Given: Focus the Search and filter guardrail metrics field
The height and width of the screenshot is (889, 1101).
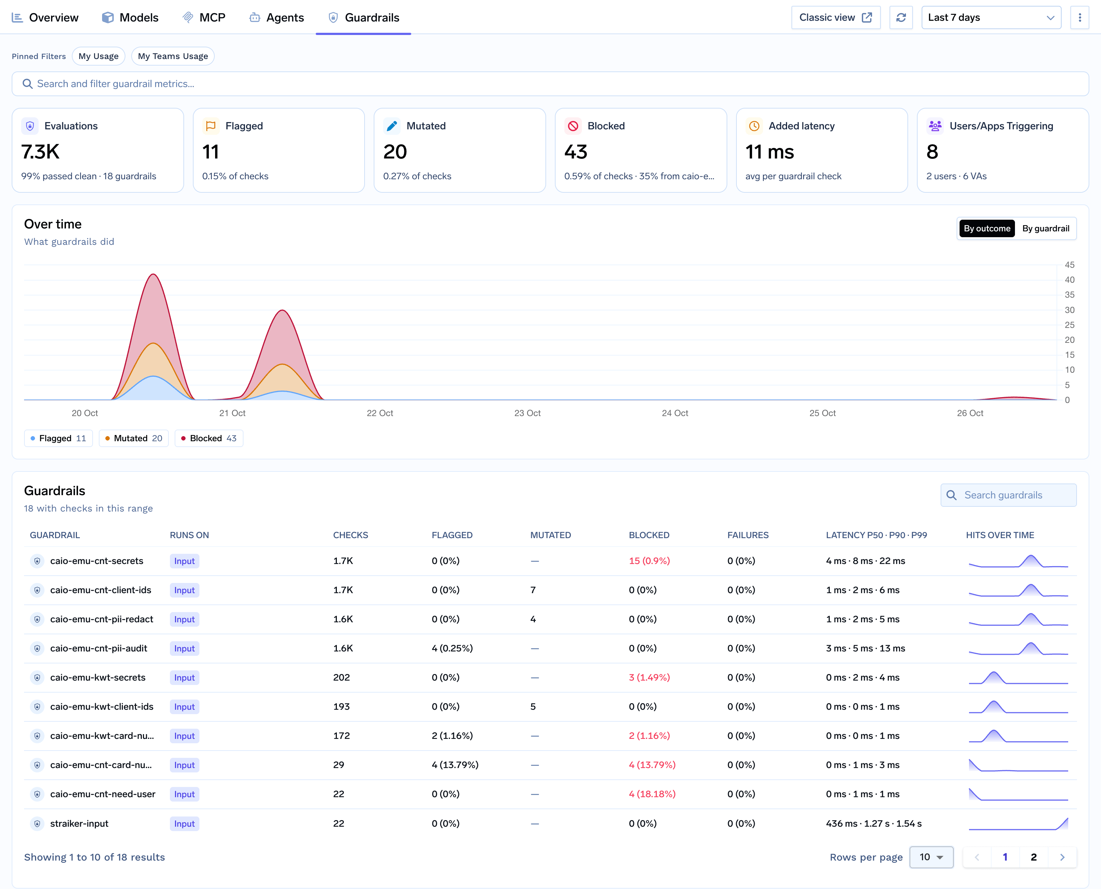Looking at the screenshot, I should pyautogui.click(x=550, y=84).
